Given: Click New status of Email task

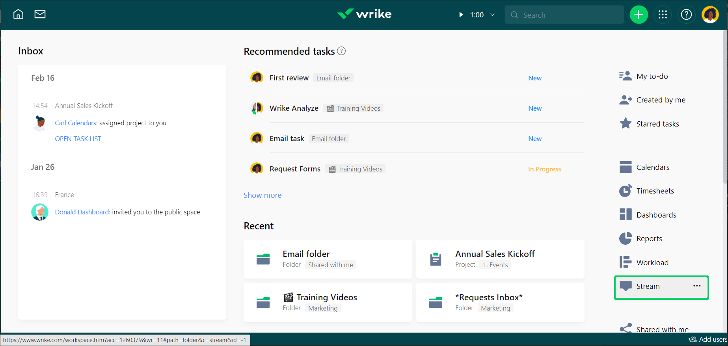Looking at the screenshot, I should tap(535, 139).
